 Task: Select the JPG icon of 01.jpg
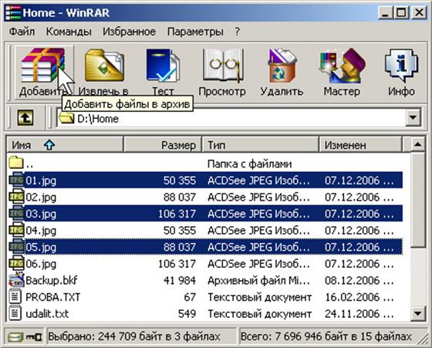tap(16, 180)
